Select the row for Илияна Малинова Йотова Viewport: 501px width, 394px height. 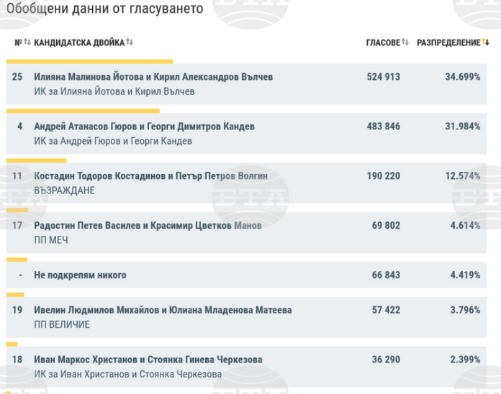click(x=246, y=84)
